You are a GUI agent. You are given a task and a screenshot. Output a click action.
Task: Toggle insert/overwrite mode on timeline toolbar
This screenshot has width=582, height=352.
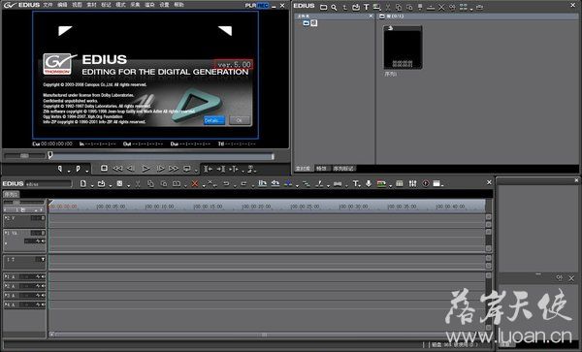[x=263, y=183]
